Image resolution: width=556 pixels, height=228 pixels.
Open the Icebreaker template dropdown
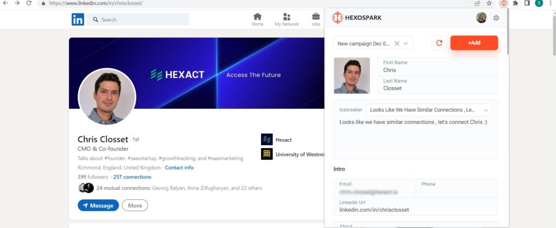click(429, 110)
